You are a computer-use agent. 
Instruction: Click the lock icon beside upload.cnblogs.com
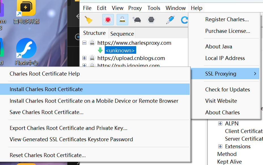click(x=92, y=58)
